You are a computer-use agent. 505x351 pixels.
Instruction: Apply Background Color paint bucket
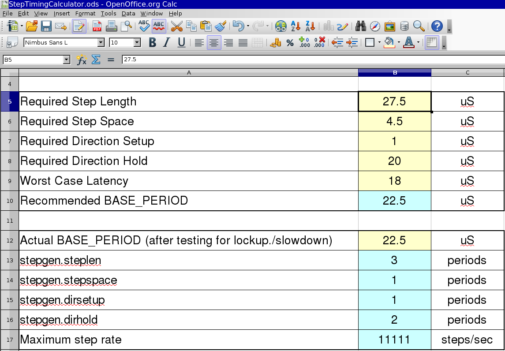click(389, 42)
